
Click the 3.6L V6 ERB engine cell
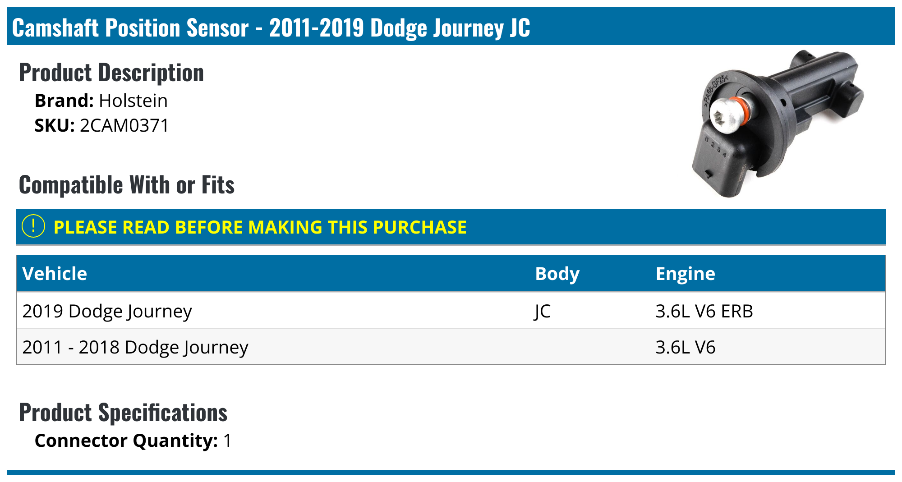(x=704, y=311)
